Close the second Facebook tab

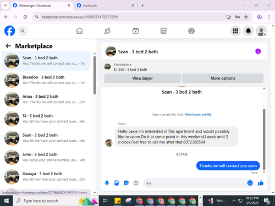(x=133, y=5)
